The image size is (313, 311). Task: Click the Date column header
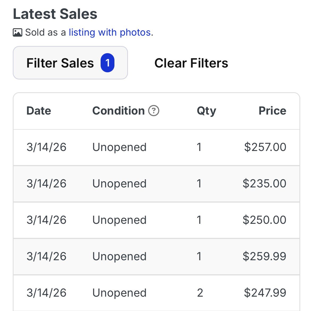39,111
